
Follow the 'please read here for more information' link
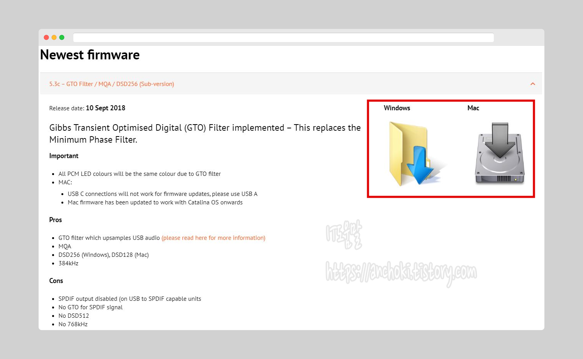click(214, 238)
